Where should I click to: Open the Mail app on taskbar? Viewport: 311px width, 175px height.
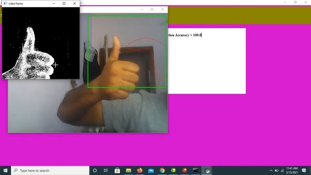pyautogui.click(x=151, y=171)
